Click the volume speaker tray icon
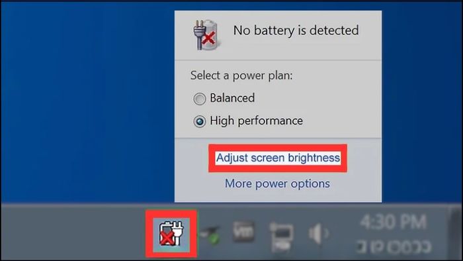Viewport: 463px width, 261px height. coord(319,233)
